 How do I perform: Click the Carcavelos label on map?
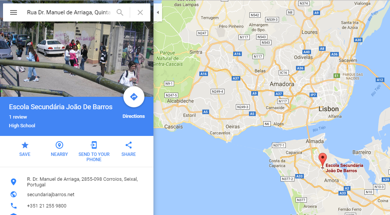click(220, 133)
